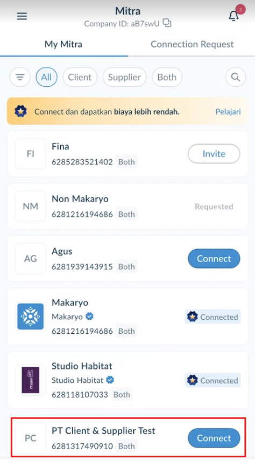Tap the Makaryo logo avatar
This screenshot has height=460, width=255.
[31, 317]
